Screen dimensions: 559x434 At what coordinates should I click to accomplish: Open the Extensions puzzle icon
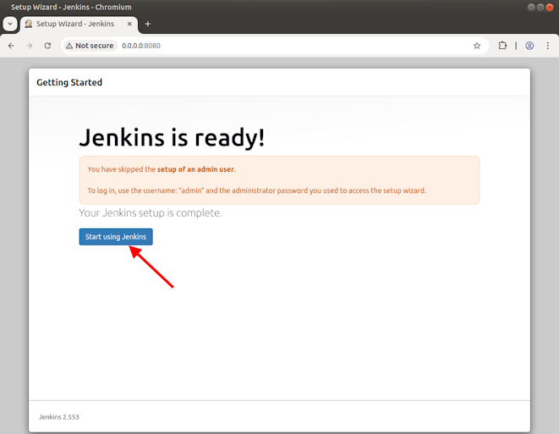tap(502, 46)
